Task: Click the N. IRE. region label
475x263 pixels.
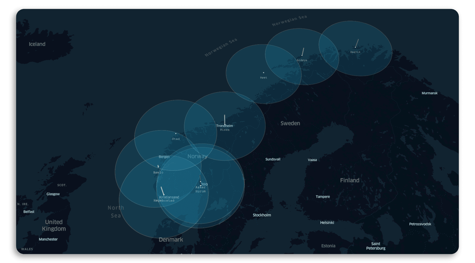Action: (x=23, y=204)
